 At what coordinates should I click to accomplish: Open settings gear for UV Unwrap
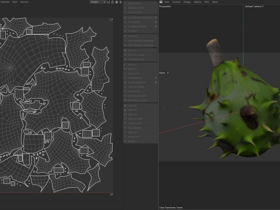pos(156,22)
